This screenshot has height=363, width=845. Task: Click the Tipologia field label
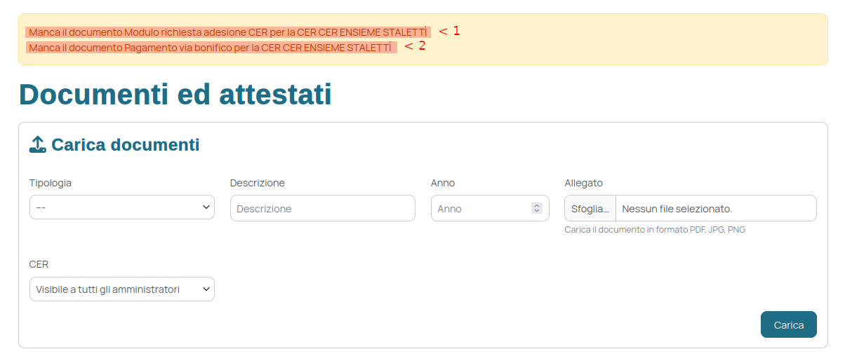(x=51, y=183)
